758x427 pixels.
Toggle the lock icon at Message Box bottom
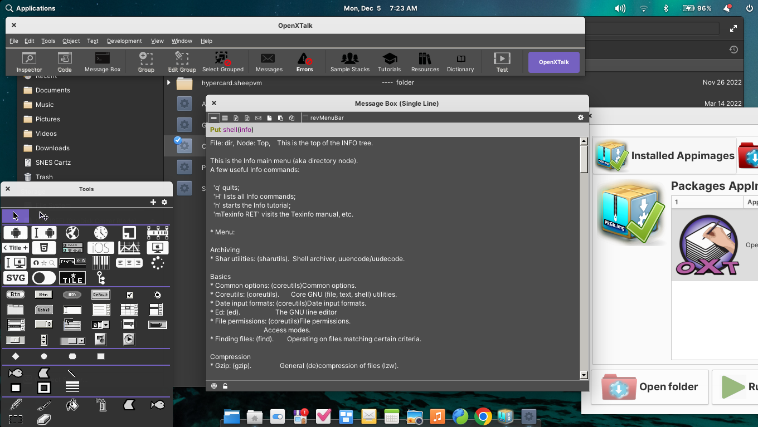click(x=225, y=386)
